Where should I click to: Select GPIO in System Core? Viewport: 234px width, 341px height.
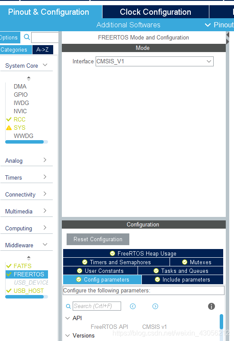21,95
